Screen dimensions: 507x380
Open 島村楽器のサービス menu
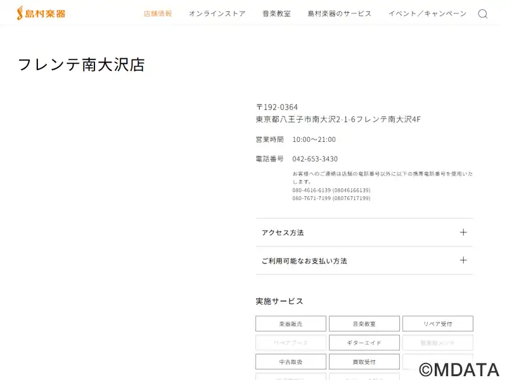coord(340,13)
